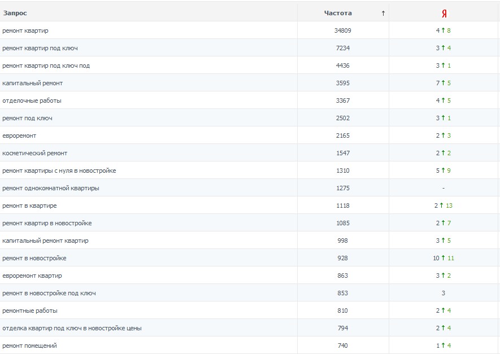Click 'ремонт квартиры с нуля в новостройке'

click(x=59, y=171)
